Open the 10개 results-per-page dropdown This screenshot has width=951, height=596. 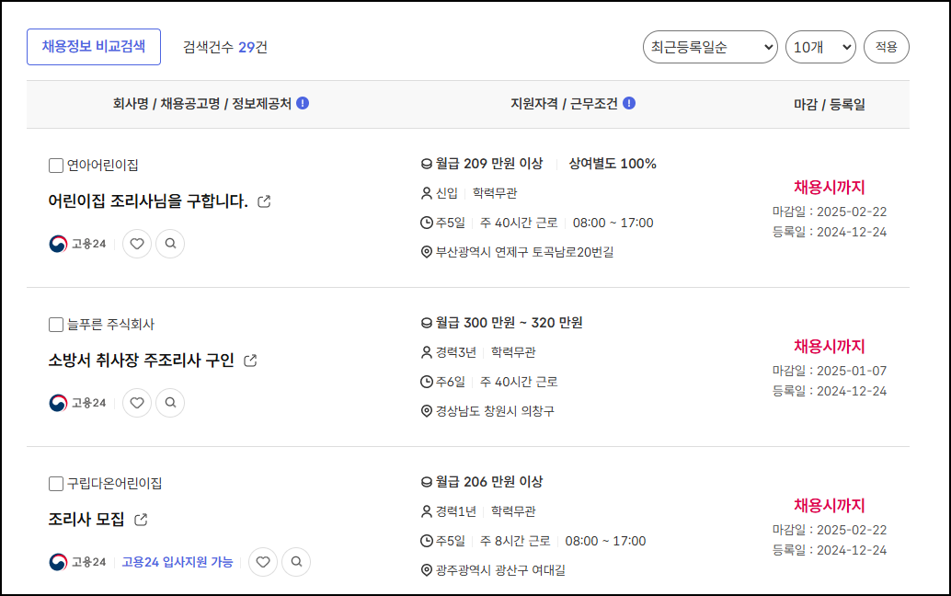coord(820,46)
